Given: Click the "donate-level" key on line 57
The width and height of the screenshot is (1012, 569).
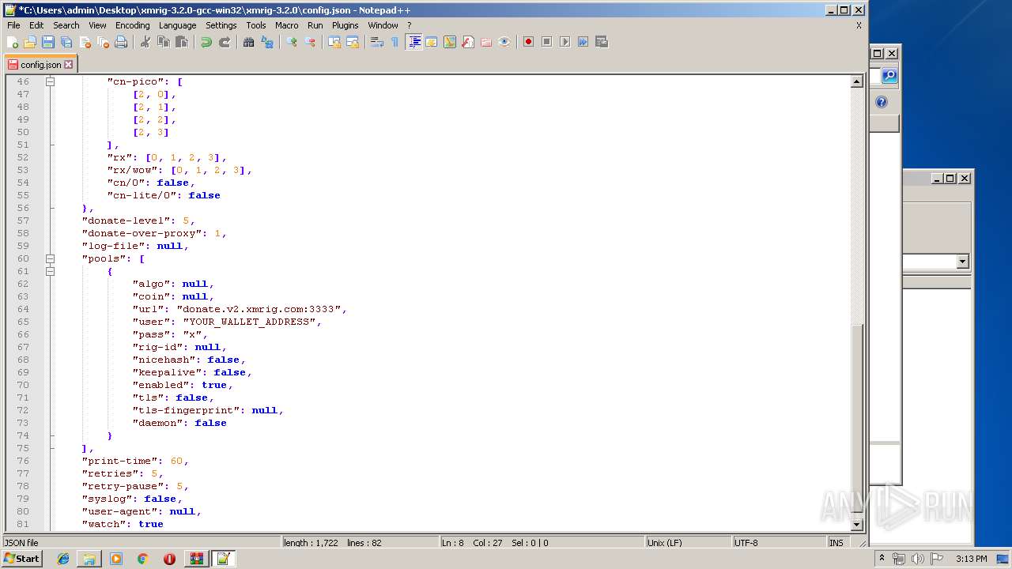Looking at the screenshot, I should (132, 220).
